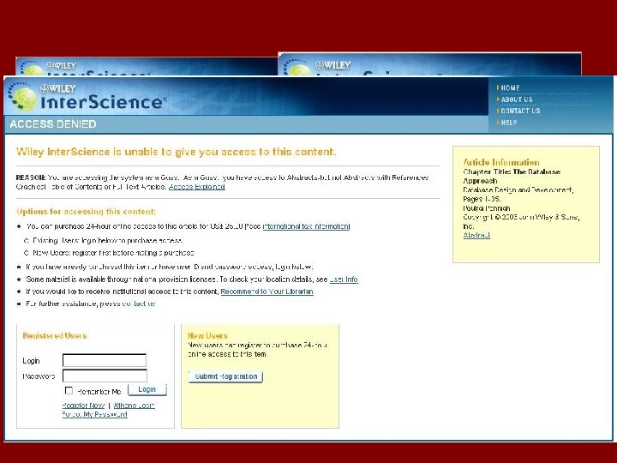Open the HELP navigation link
This screenshot has height=463, width=617.
click(509, 123)
